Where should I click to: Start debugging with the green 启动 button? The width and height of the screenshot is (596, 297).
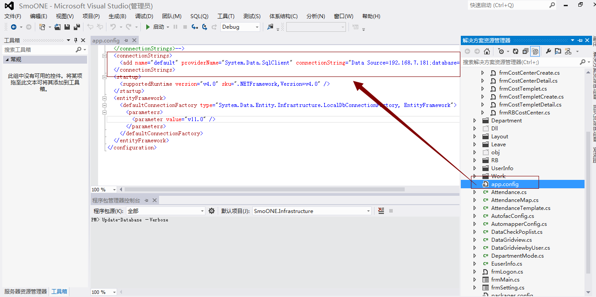coord(155,27)
